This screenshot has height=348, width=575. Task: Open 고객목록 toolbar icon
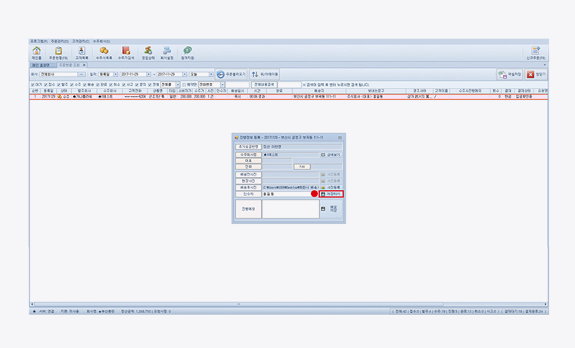click(x=81, y=52)
